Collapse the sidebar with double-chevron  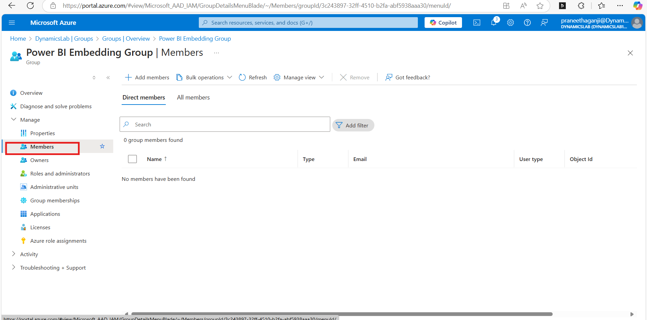pos(108,78)
